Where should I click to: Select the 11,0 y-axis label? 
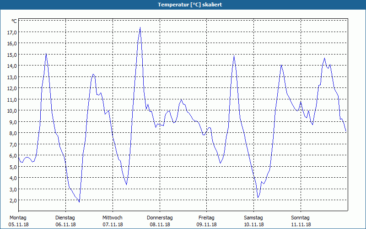[x=12, y=99]
